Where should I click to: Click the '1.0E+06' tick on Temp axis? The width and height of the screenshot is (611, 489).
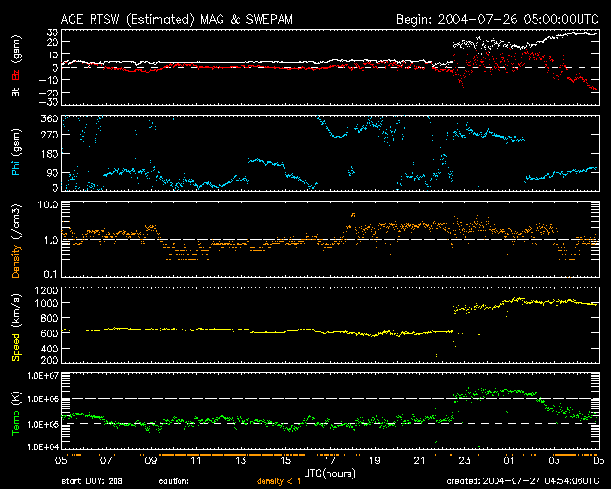[43, 399]
